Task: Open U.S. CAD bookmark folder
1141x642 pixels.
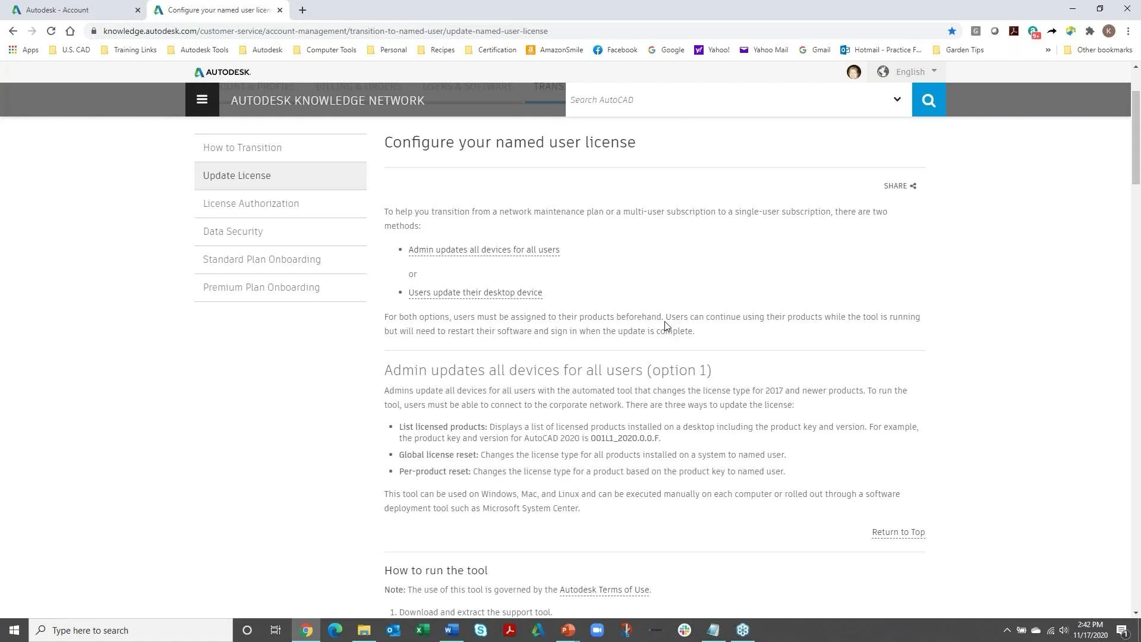Action: (x=70, y=50)
